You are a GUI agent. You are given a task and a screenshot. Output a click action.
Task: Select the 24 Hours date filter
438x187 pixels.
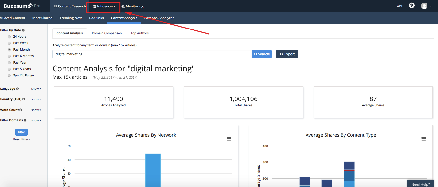pos(9,37)
